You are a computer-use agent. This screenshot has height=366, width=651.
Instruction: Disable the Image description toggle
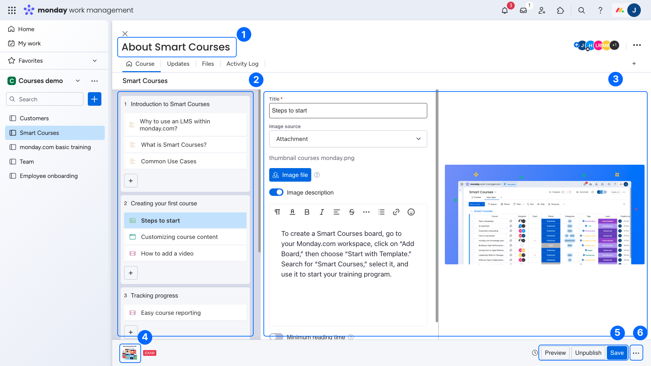(276, 192)
